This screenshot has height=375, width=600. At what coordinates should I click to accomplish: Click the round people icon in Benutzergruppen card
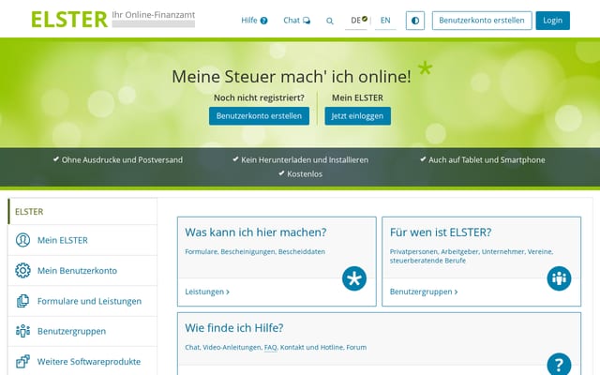[x=559, y=278]
